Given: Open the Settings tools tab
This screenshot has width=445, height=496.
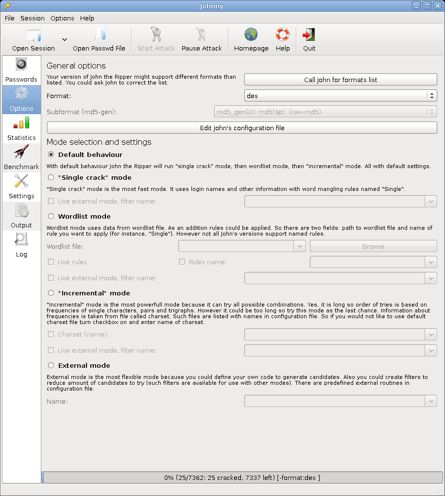Looking at the screenshot, I should tap(21, 187).
